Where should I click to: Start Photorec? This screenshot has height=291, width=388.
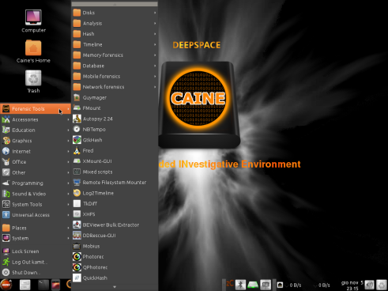115,256
